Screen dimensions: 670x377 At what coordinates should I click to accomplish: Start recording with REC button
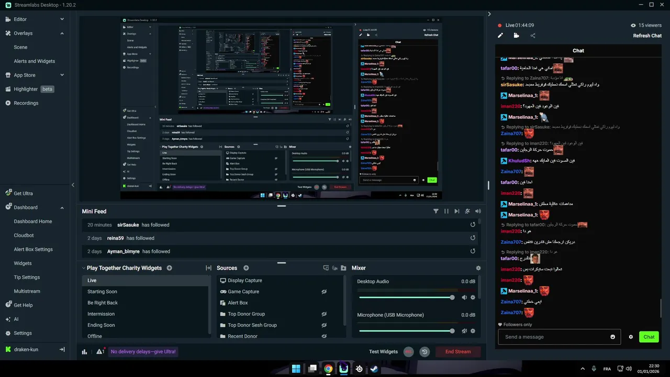coord(408,352)
